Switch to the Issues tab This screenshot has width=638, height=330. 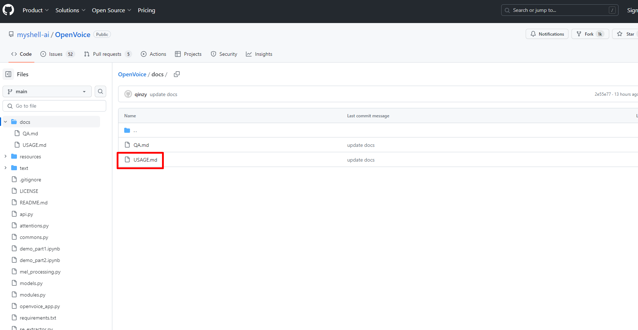coord(58,54)
